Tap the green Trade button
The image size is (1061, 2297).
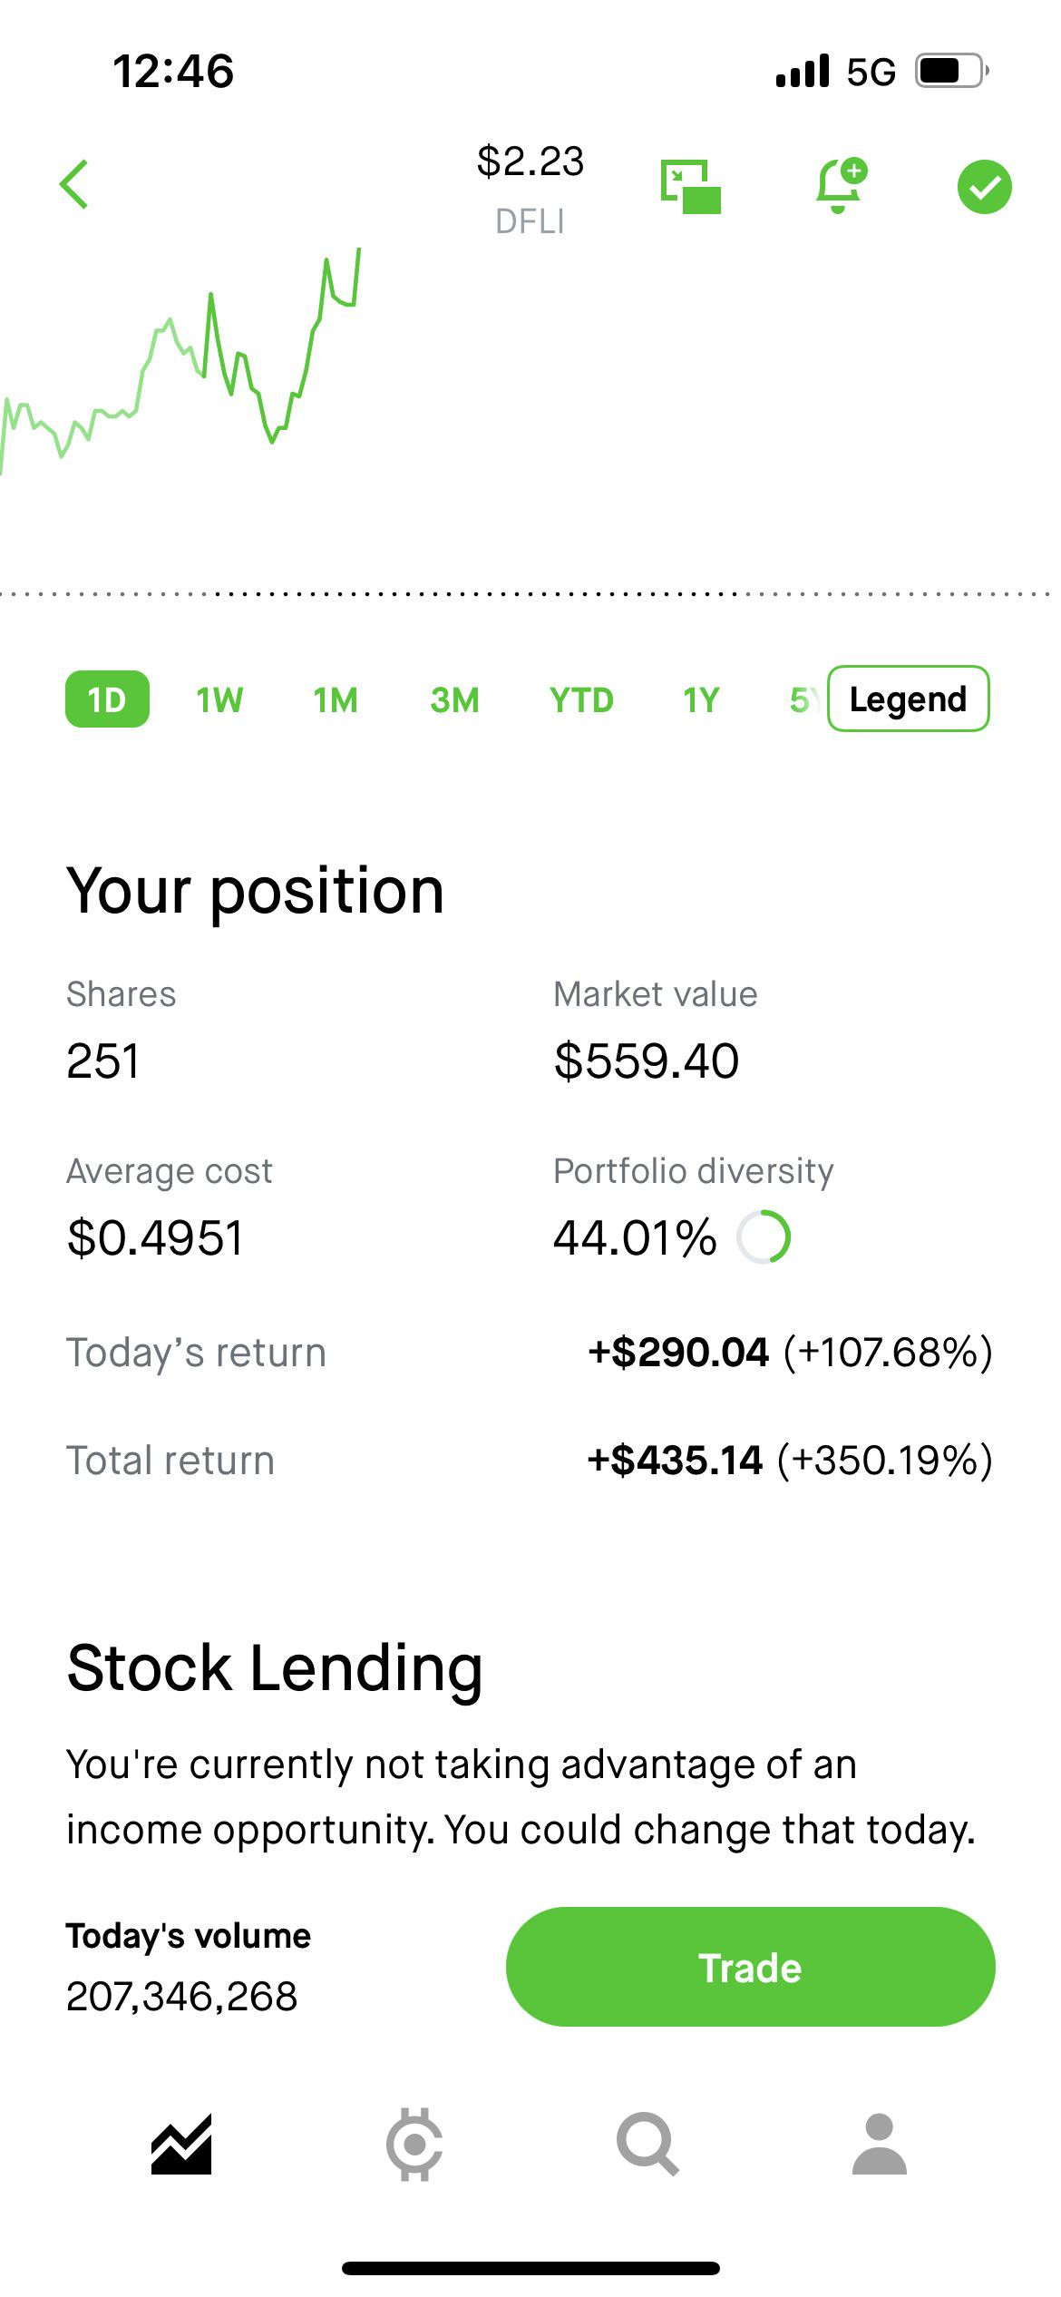click(x=750, y=1967)
